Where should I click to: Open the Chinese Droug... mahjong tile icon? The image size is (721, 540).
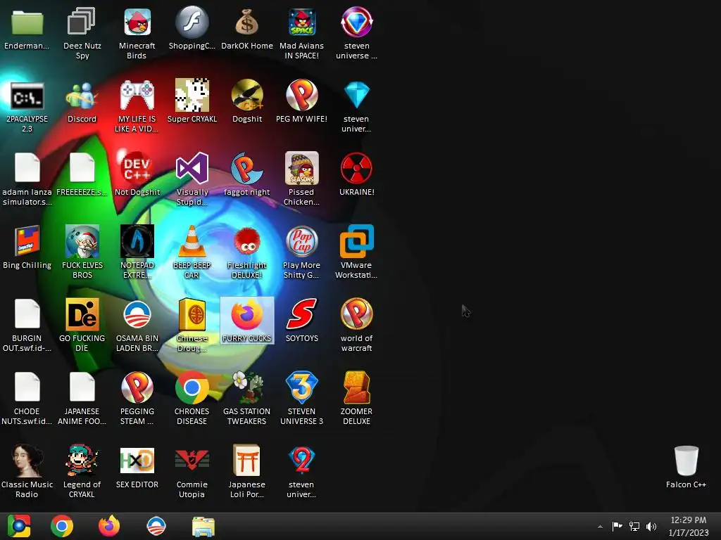[192, 314]
